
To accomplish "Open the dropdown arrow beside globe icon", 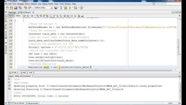I will (x=58, y=8).
